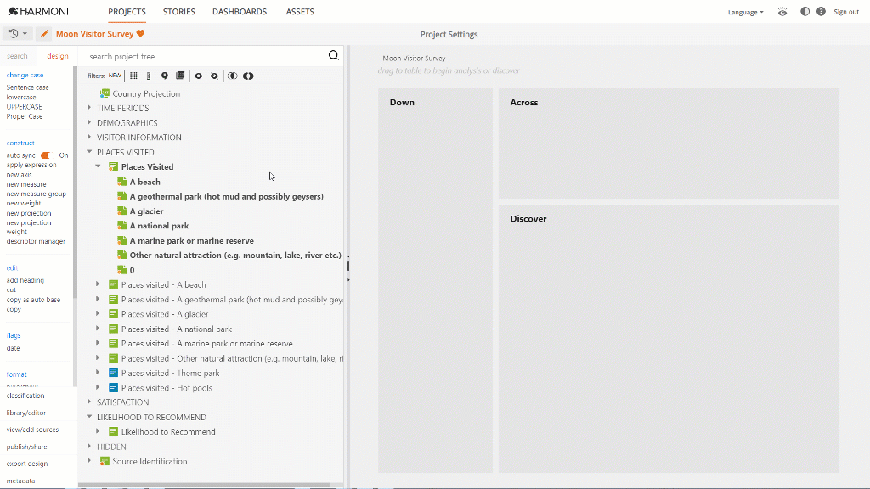Click Sign out
Screen dimensions: 870x489
846,12
